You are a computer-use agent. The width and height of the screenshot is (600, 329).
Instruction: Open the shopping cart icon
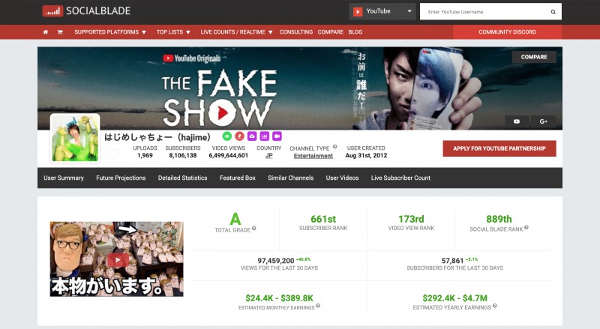60,32
